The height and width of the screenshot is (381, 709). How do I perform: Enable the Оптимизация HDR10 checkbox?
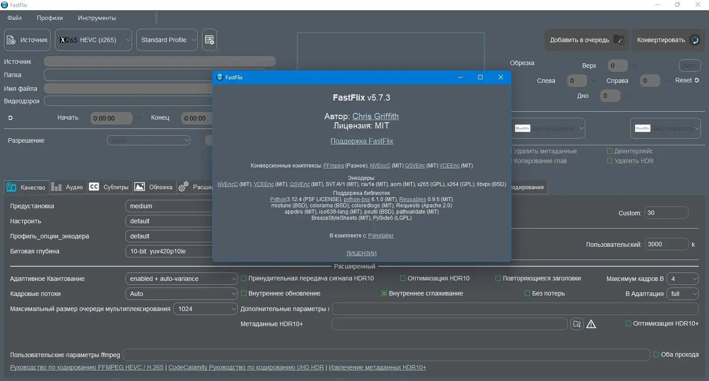[403, 278]
